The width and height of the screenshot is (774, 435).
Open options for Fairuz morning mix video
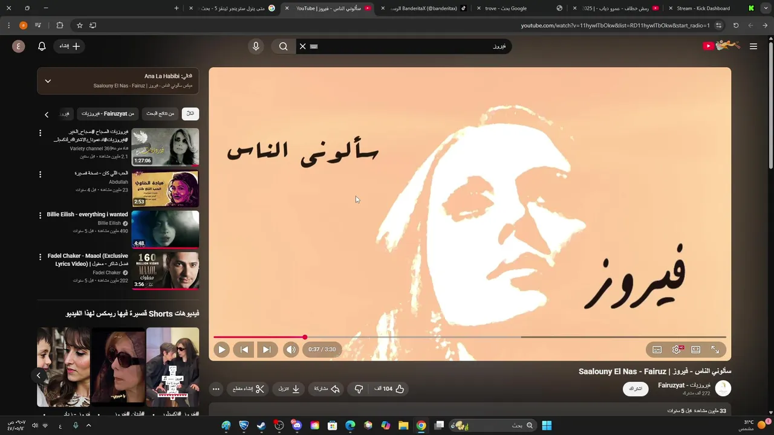[41, 133]
